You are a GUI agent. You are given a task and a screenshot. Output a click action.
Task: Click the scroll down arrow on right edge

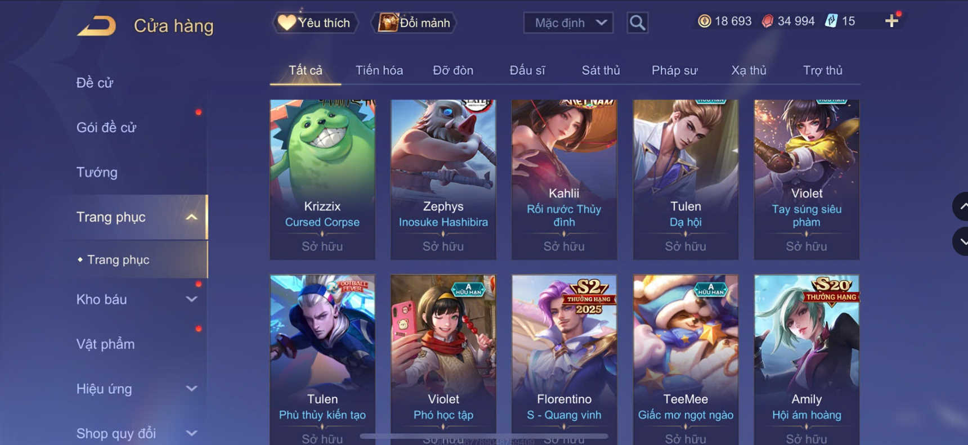click(x=961, y=241)
